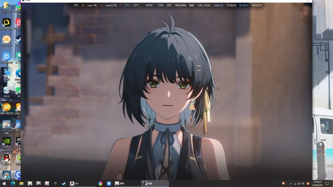The image size is (333, 187).
Task: Switch to Steam in the taskbar
Action: tap(64, 183)
